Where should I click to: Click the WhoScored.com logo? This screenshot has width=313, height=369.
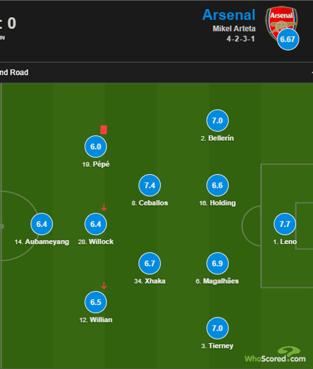click(275, 356)
